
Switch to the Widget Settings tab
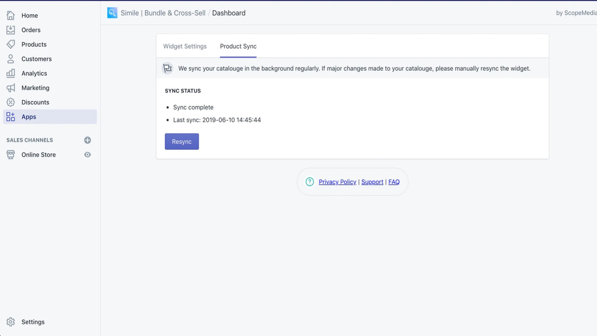pyautogui.click(x=185, y=46)
